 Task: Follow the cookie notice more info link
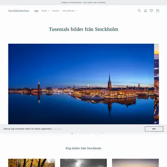tap(58, 129)
